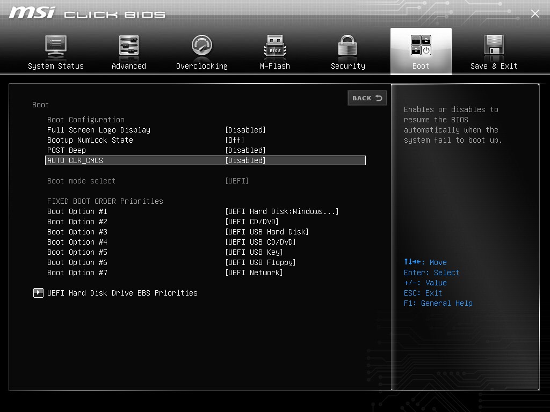Viewport: 550px width, 412px height.
Task: Change POST Beep [Disabled] value
Action: (245, 150)
